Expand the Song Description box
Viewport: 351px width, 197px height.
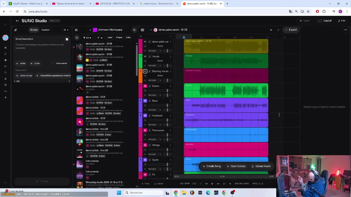67,39
